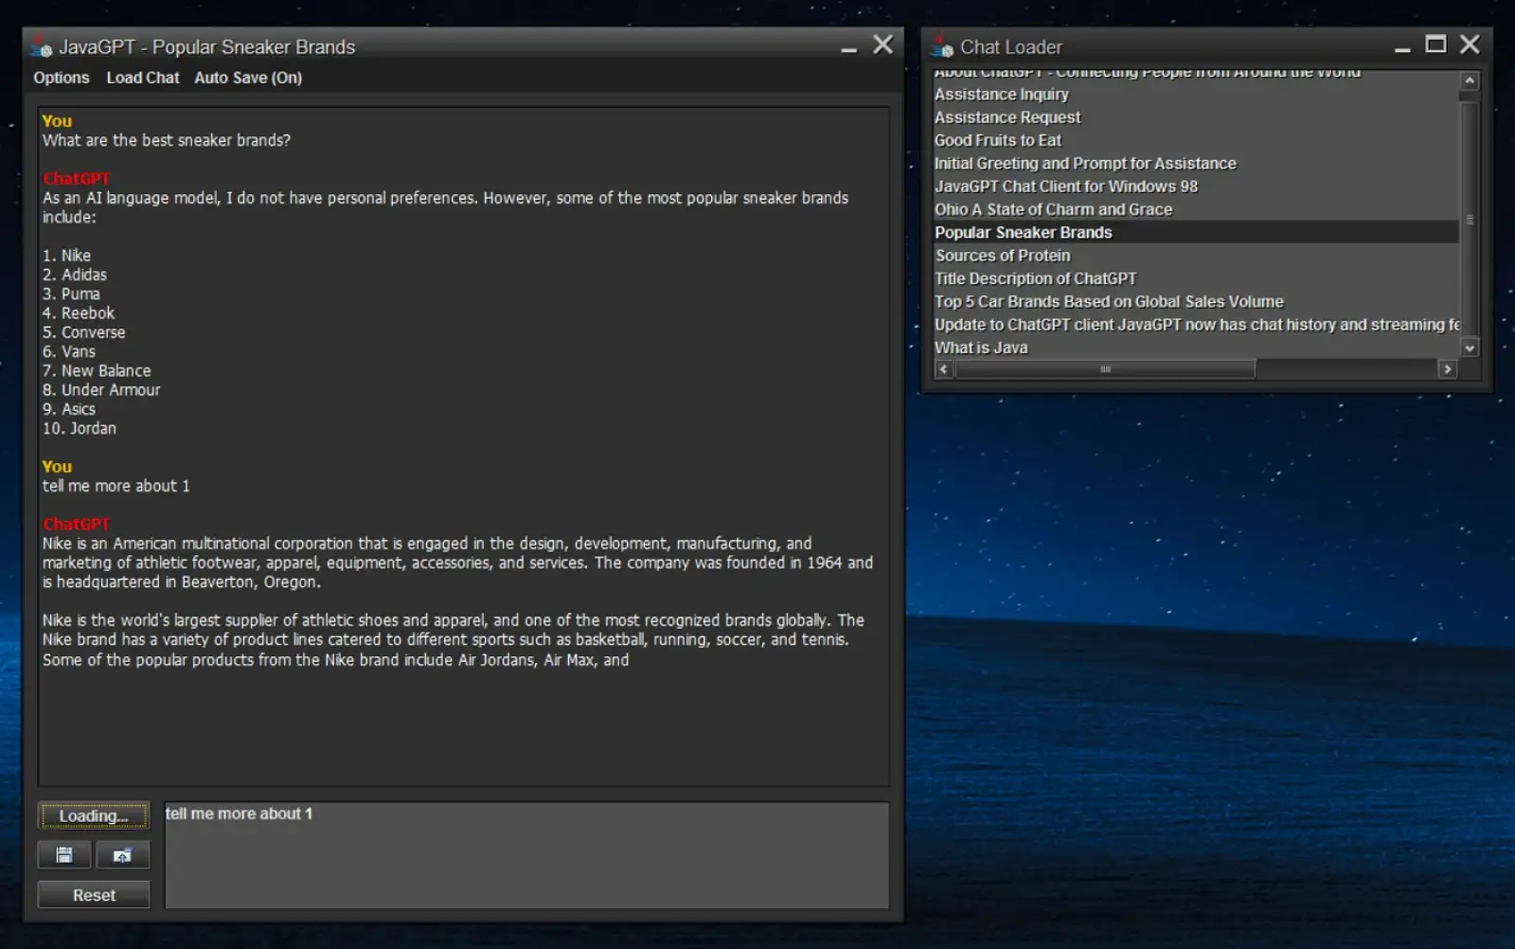This screenshot has height=949, width=1515.
Task: Select Top 5 Car Brands chat entry
Action: coord(1196,301)
